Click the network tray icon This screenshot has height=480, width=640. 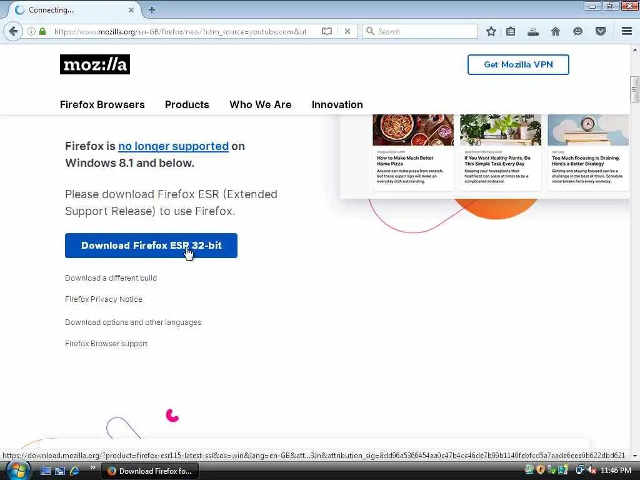[x=579, y=470]
